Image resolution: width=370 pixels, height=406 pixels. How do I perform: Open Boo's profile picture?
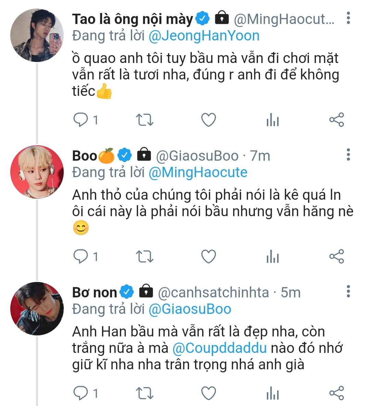click(37, 172)
